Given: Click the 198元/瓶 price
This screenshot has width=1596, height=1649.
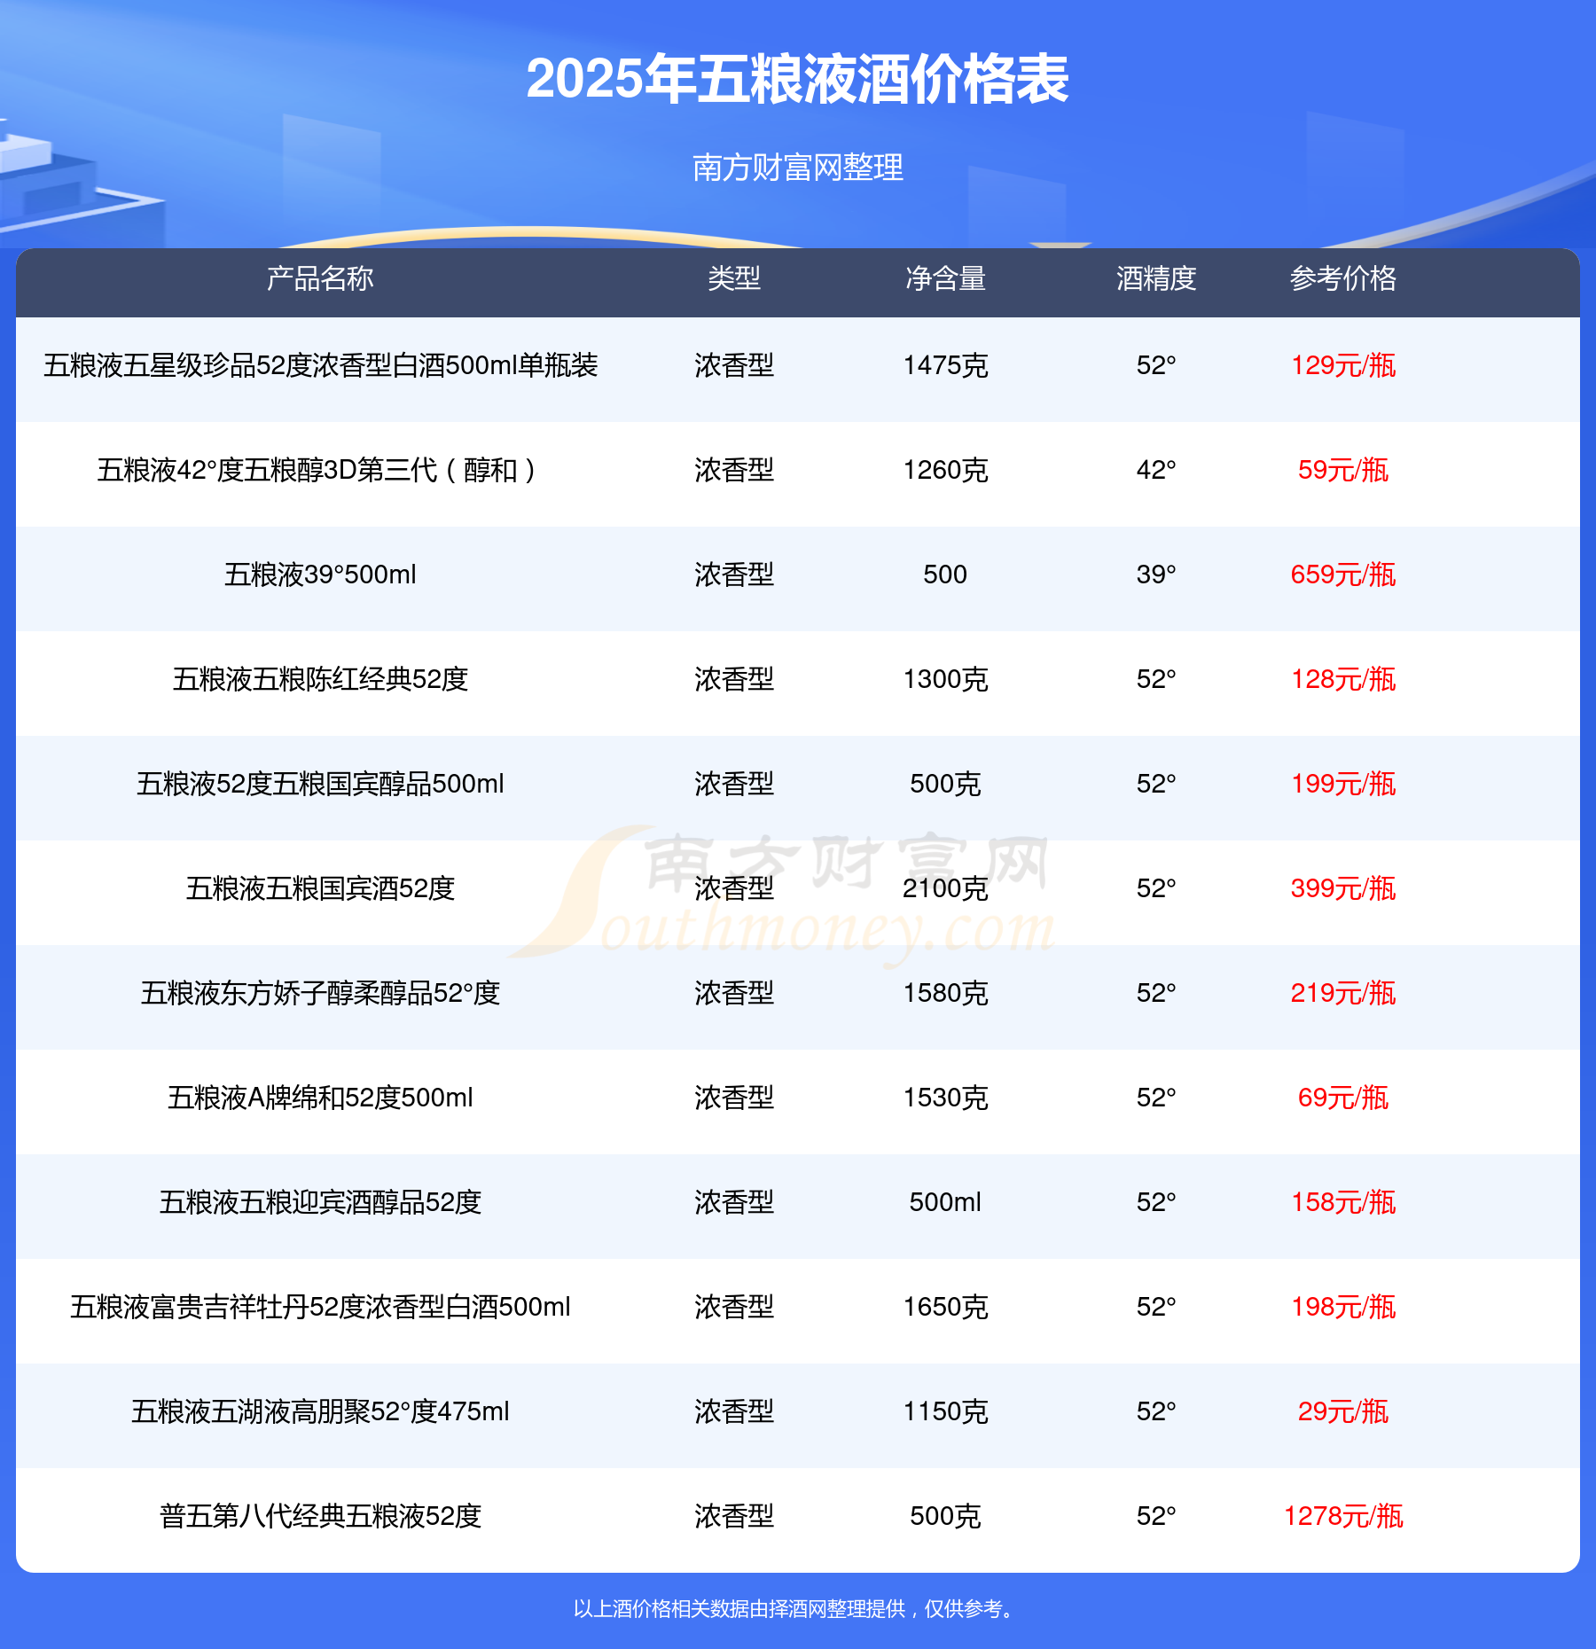Looking at the screenshot, I should click(x=1343, y=1307).
